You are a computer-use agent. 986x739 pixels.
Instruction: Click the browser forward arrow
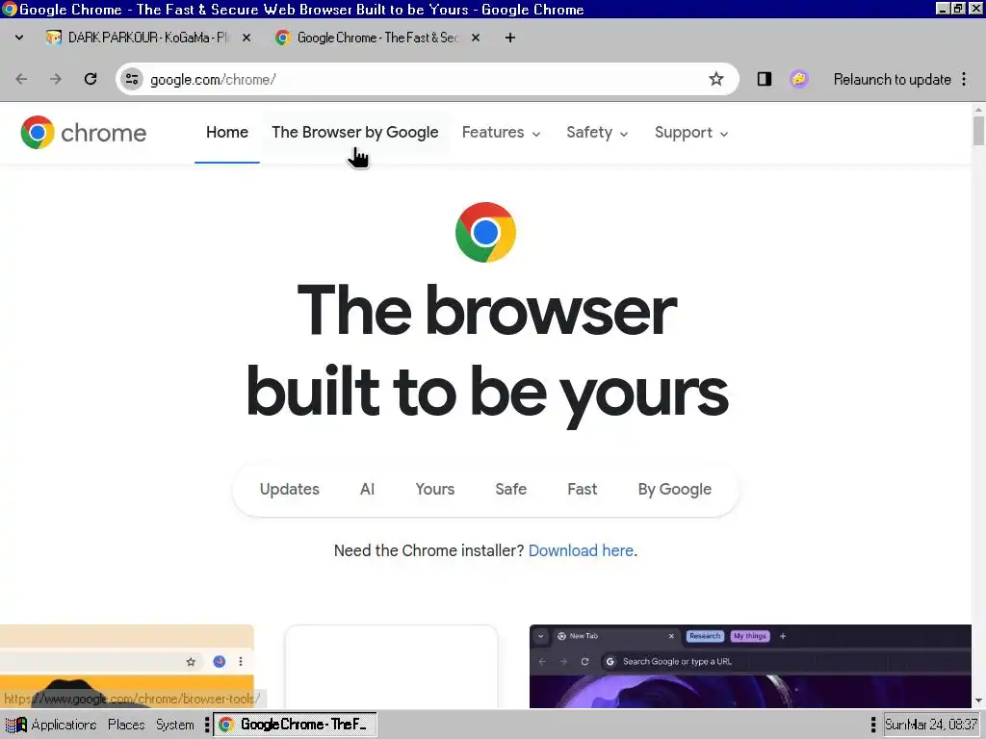(x=56, y=79)
